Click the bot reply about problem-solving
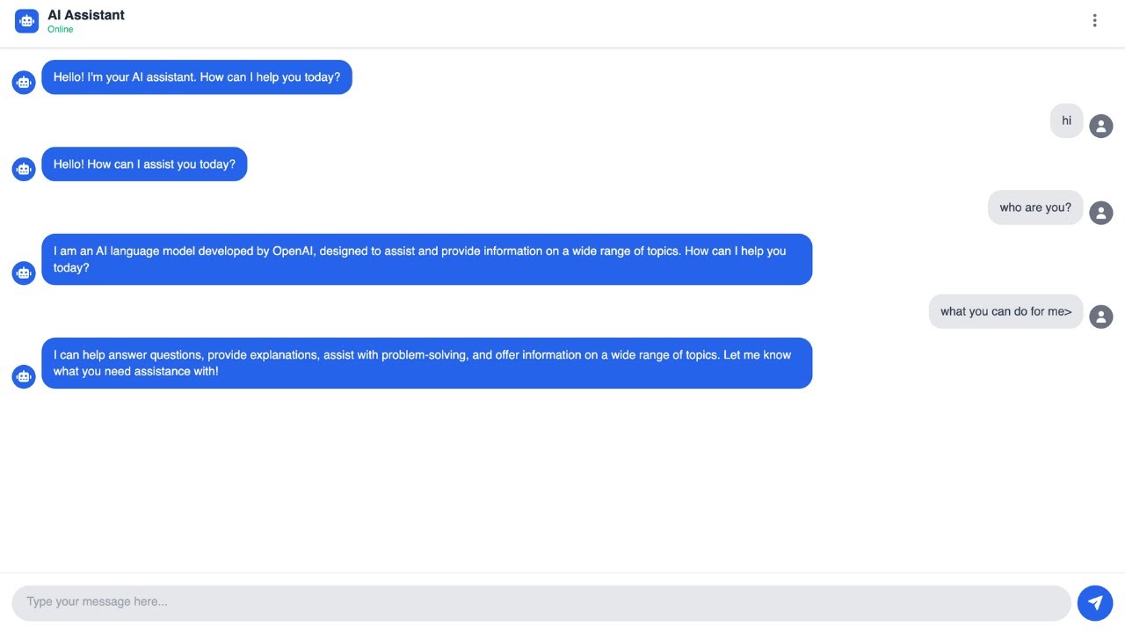The image size is (1125, 633). pos(426,363)
